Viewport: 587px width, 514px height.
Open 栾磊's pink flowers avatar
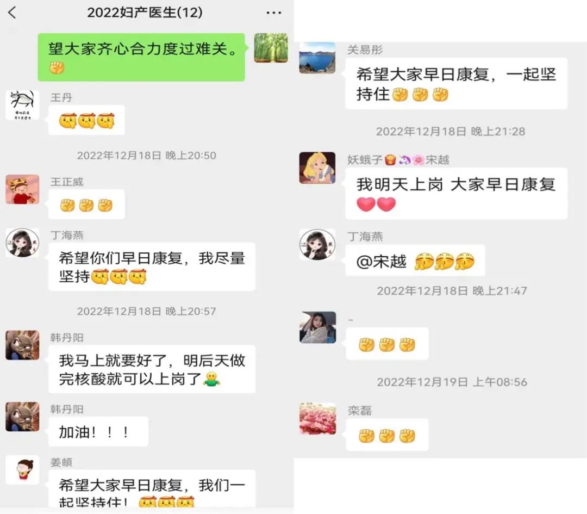click(318, 418)
